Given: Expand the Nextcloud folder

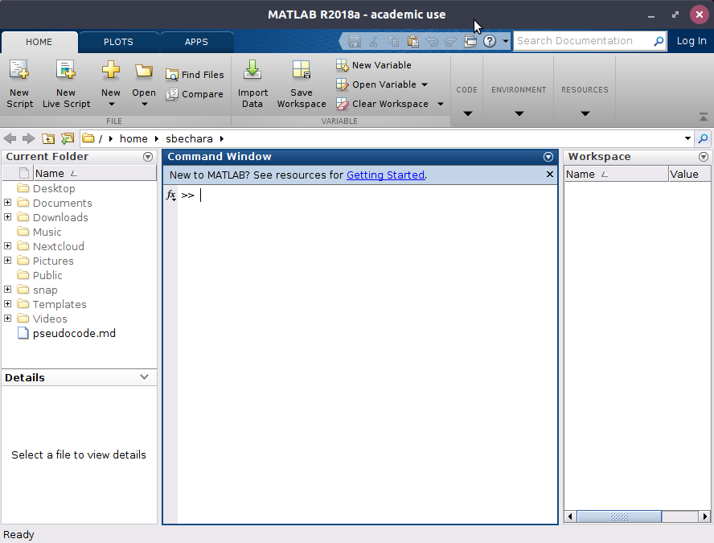Looking at the screenshot, I should [x=8, y=246].
